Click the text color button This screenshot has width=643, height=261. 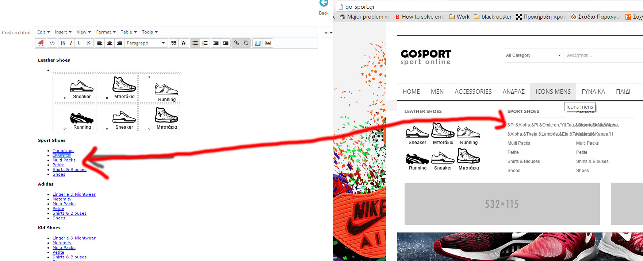[x=184, y=43]
